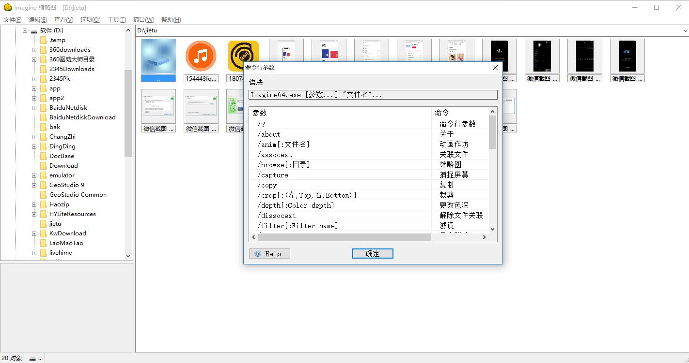Image resolution: width=689 pixels, height=363 pixels.
Task: Select the .temp folder icon
Action: tap(43, 40)
